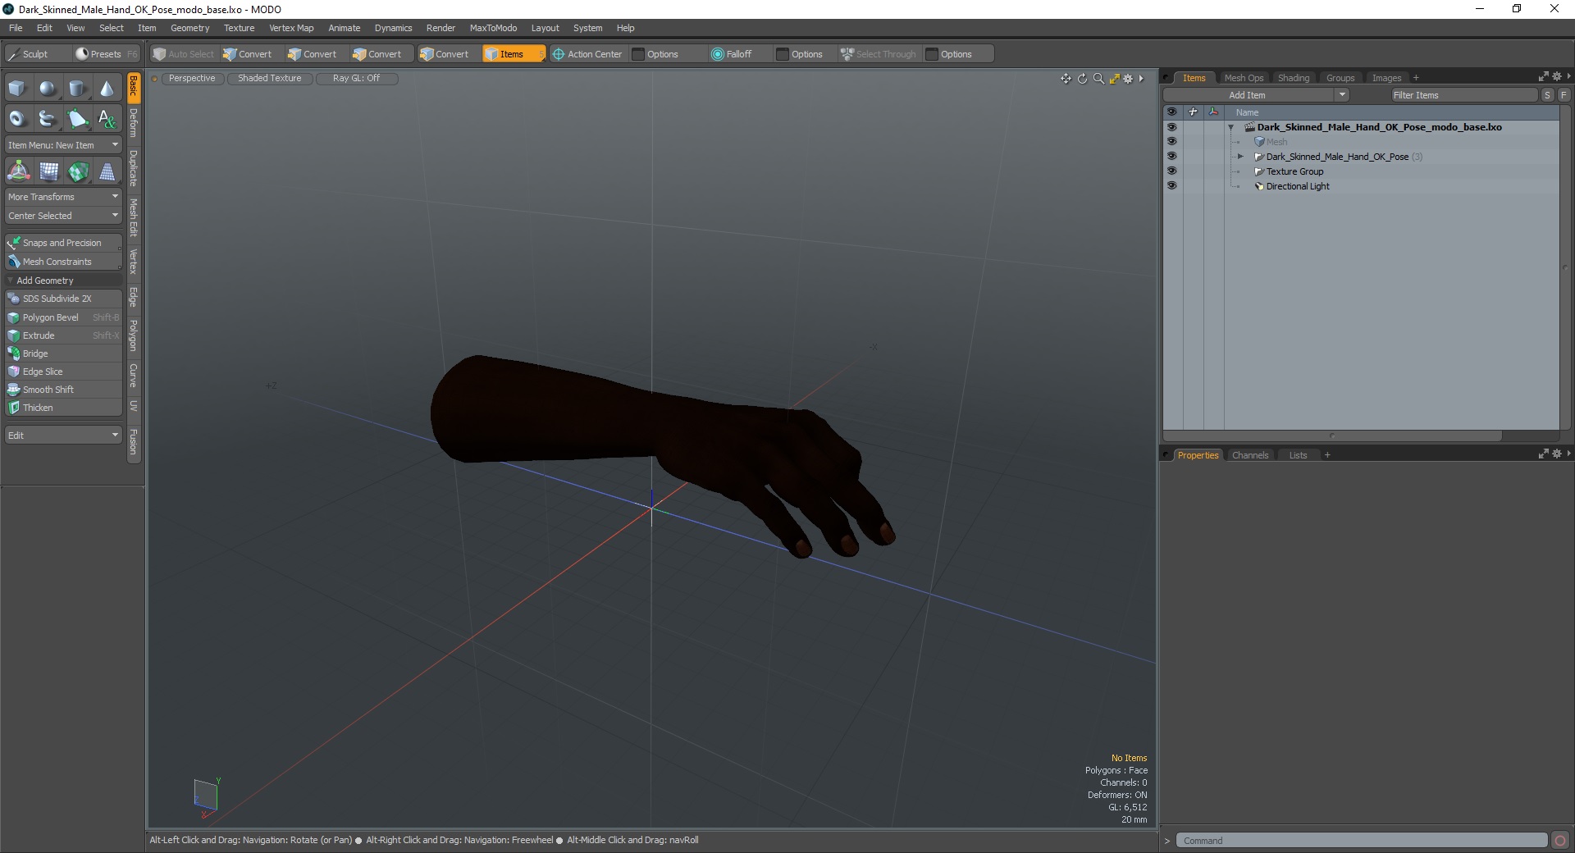Select the tube helix tool
Image resolution: width=1575 pixels, height=853 pixels.
[x=48, y=119]
